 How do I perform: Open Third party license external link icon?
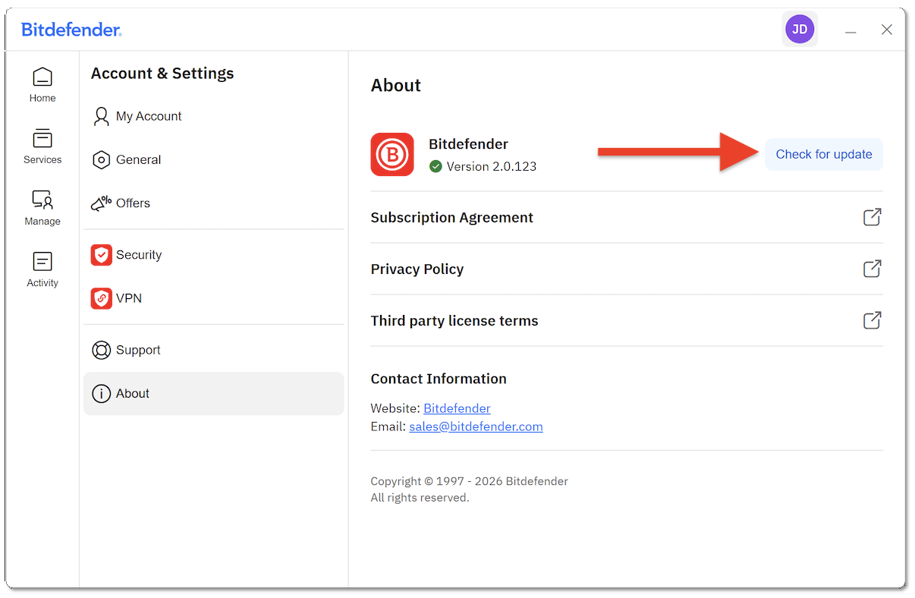[x=873, y=320]
